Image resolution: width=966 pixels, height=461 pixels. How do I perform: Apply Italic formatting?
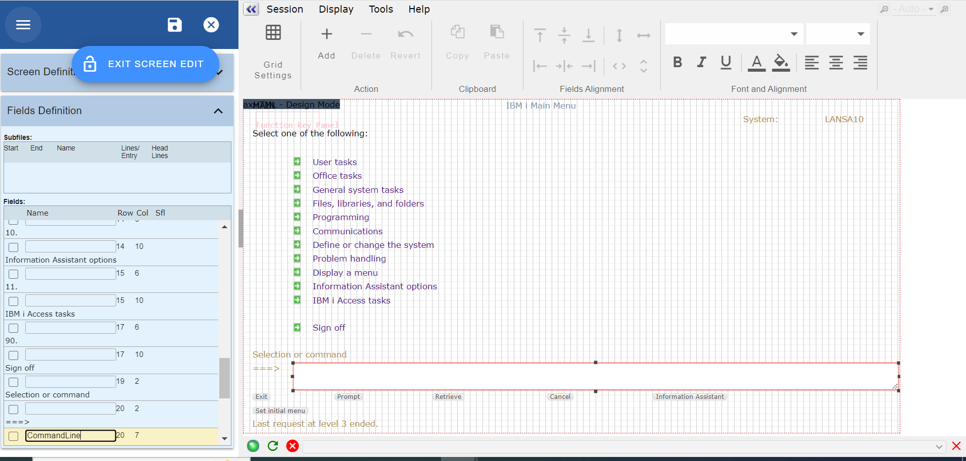coord(701,62)
